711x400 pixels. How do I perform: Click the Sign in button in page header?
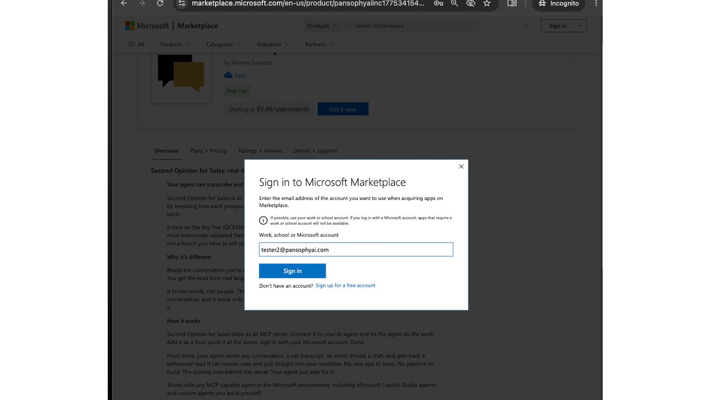coord(558,26)
